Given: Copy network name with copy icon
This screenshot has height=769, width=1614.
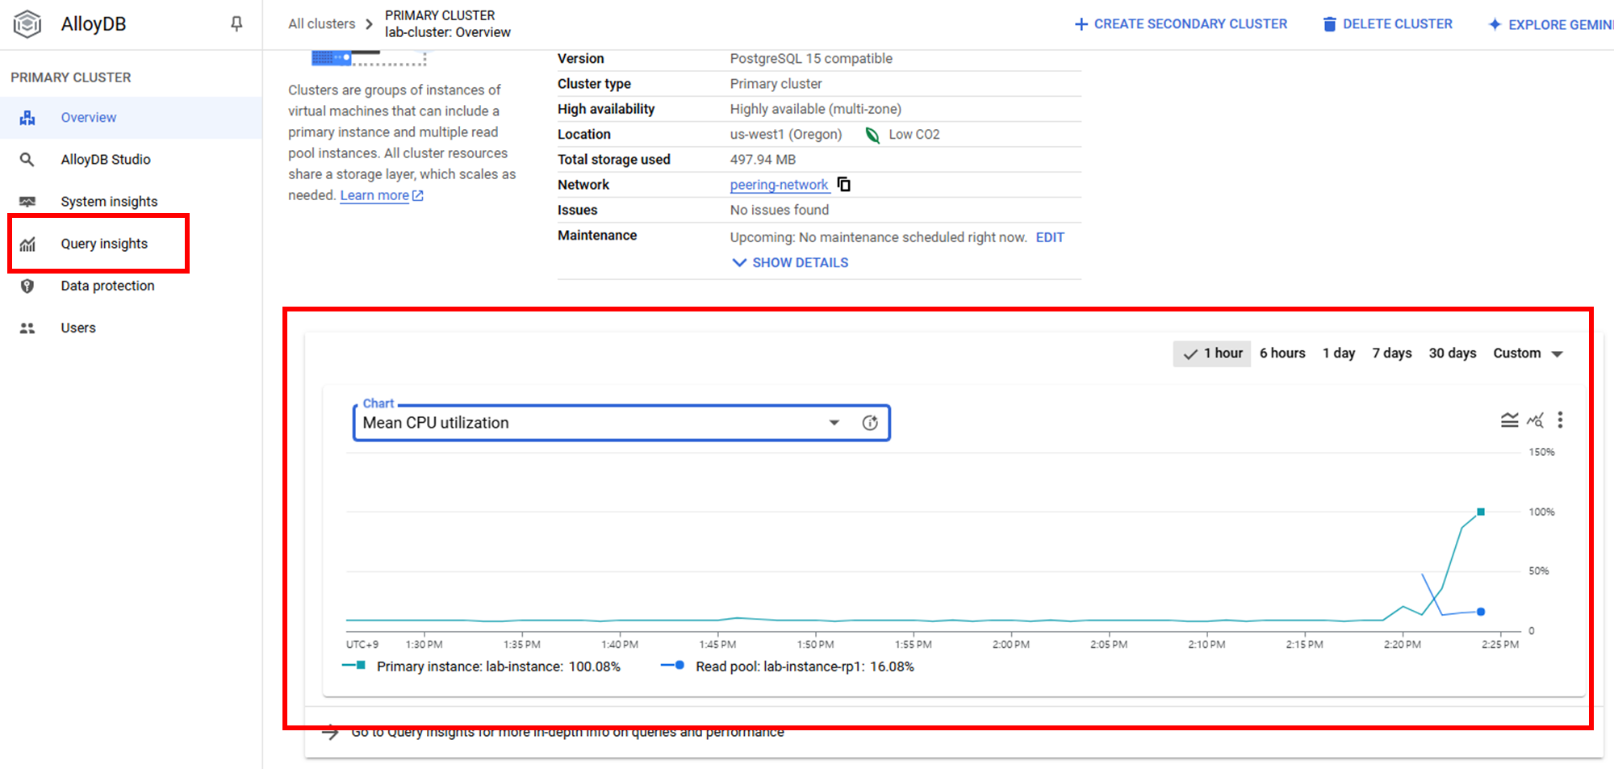Looking at the screenshot, I should click(844, 185).
